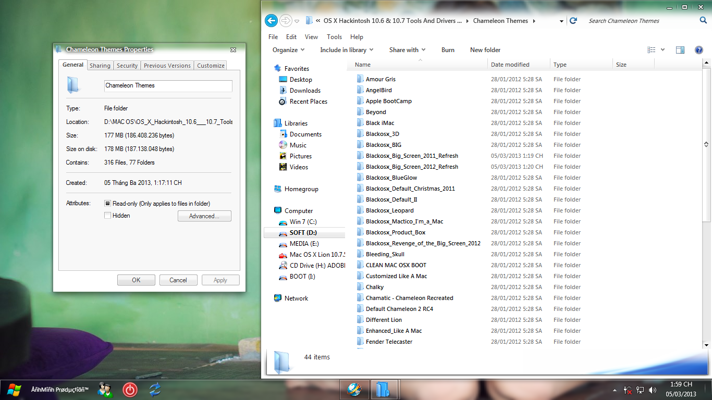Click OK in Properties dialog
712x400 pixels.
[136, 280]
